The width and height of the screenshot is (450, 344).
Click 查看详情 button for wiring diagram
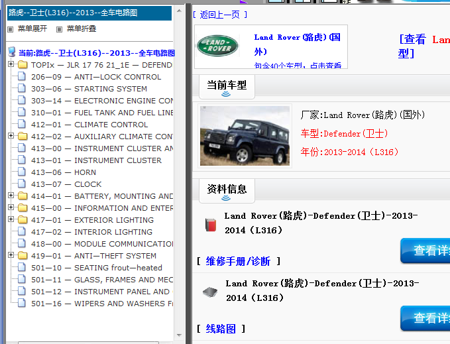(425, 318)
